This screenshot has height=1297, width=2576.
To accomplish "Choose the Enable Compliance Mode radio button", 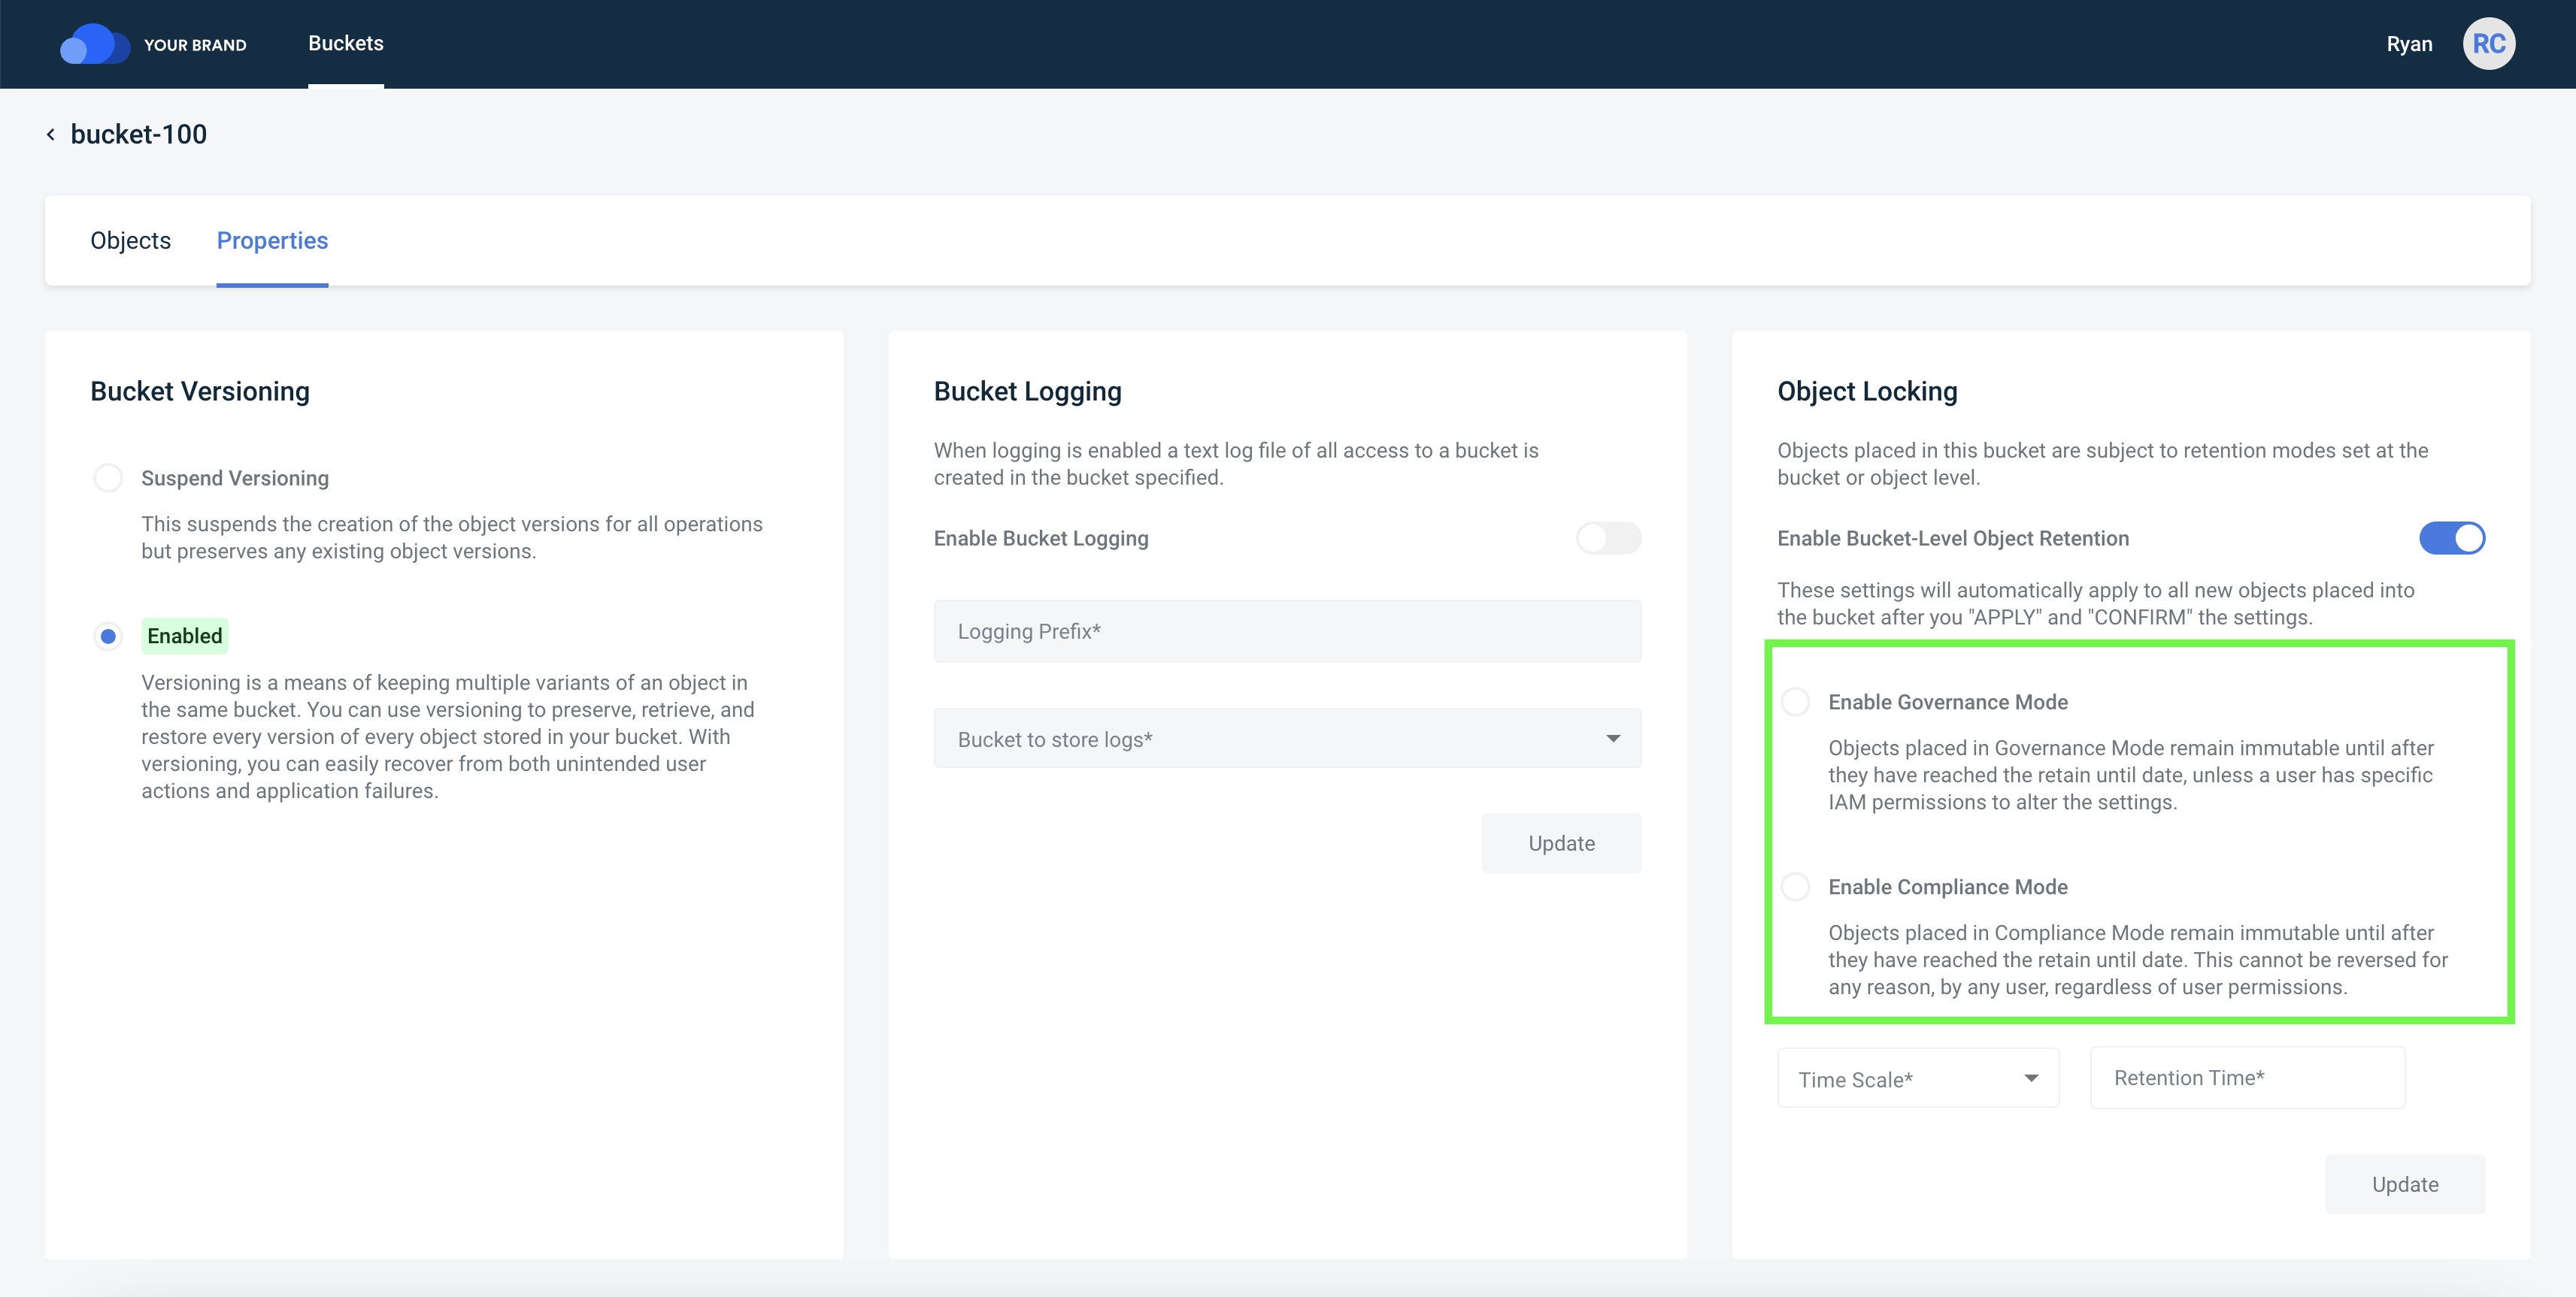I will point(1796,886).
